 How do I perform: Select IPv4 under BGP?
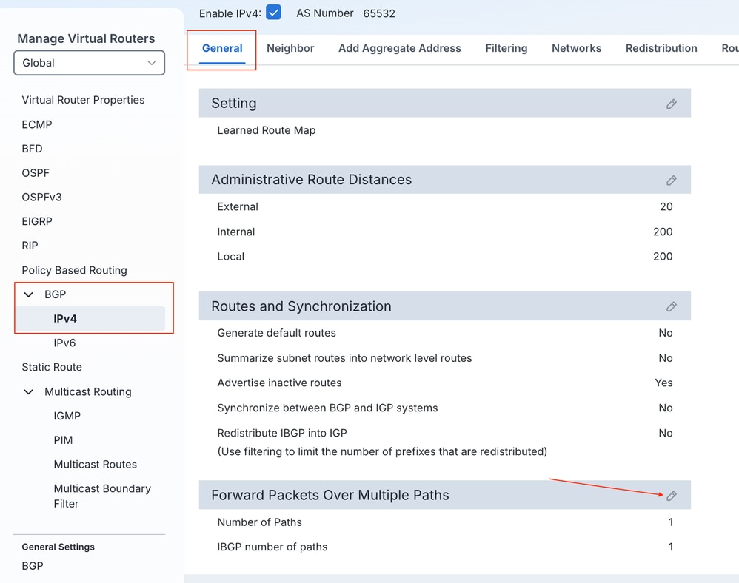pyautogui.click(x=65, y=319)
